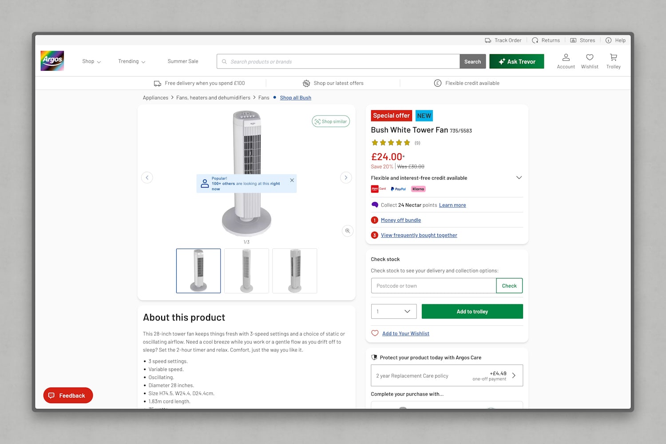Screen dimensions: 666x444
Task: Click the £24.00 price text
Action: [387, 157]
